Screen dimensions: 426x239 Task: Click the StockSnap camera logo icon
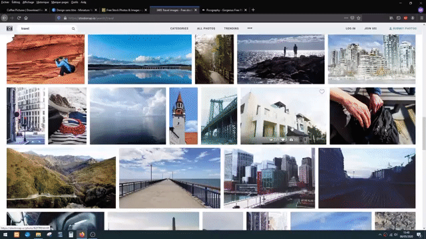[9, 29]
